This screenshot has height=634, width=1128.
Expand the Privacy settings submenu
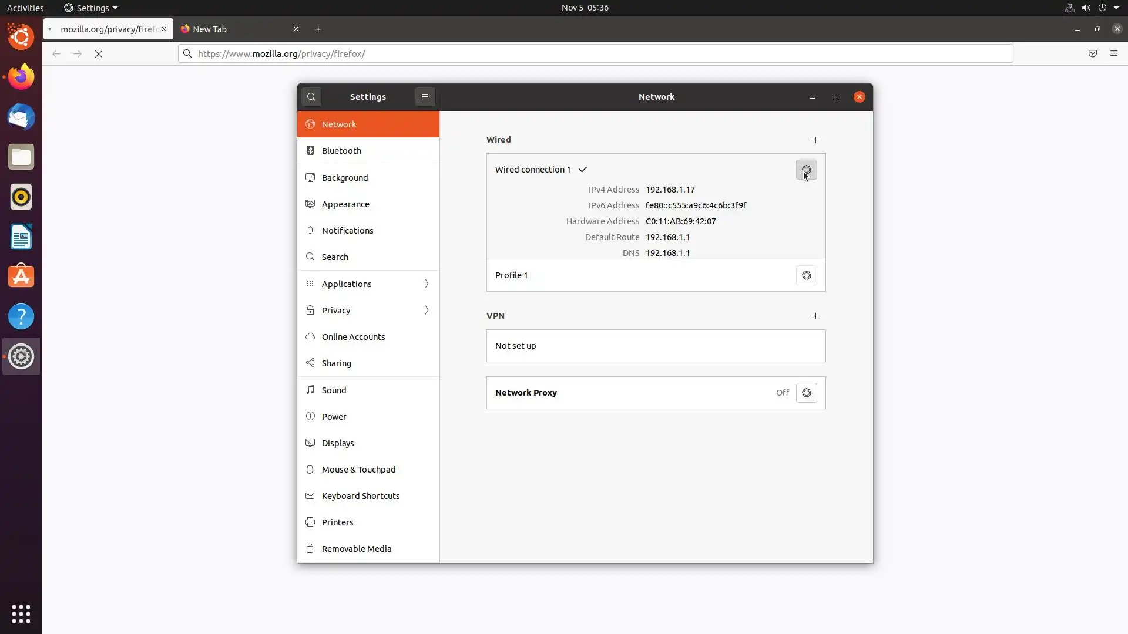coord(368,311)
